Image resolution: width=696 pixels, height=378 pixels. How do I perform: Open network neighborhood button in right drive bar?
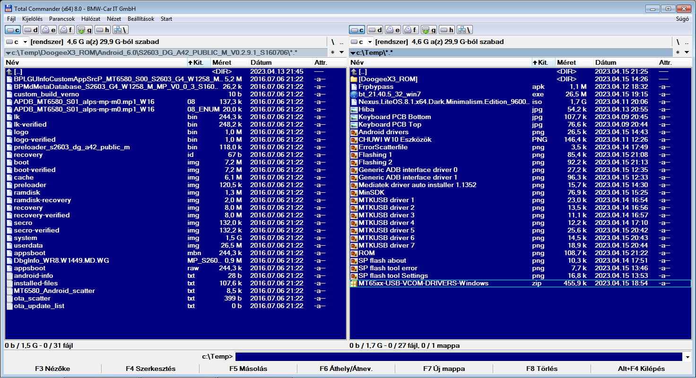[465, 30]
